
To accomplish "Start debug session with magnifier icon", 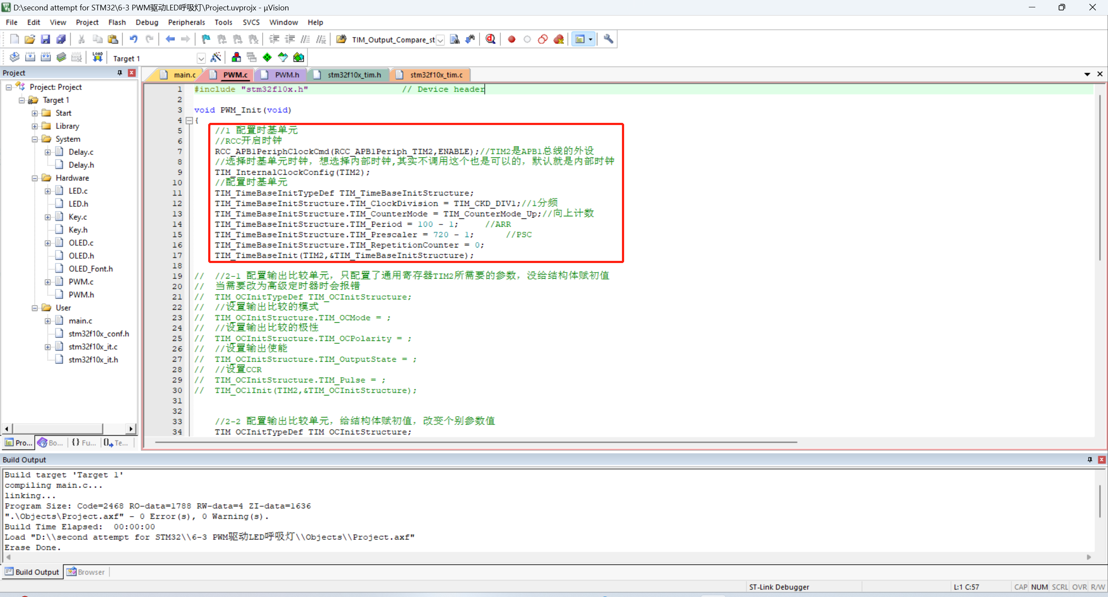I will tap(490, 39).
